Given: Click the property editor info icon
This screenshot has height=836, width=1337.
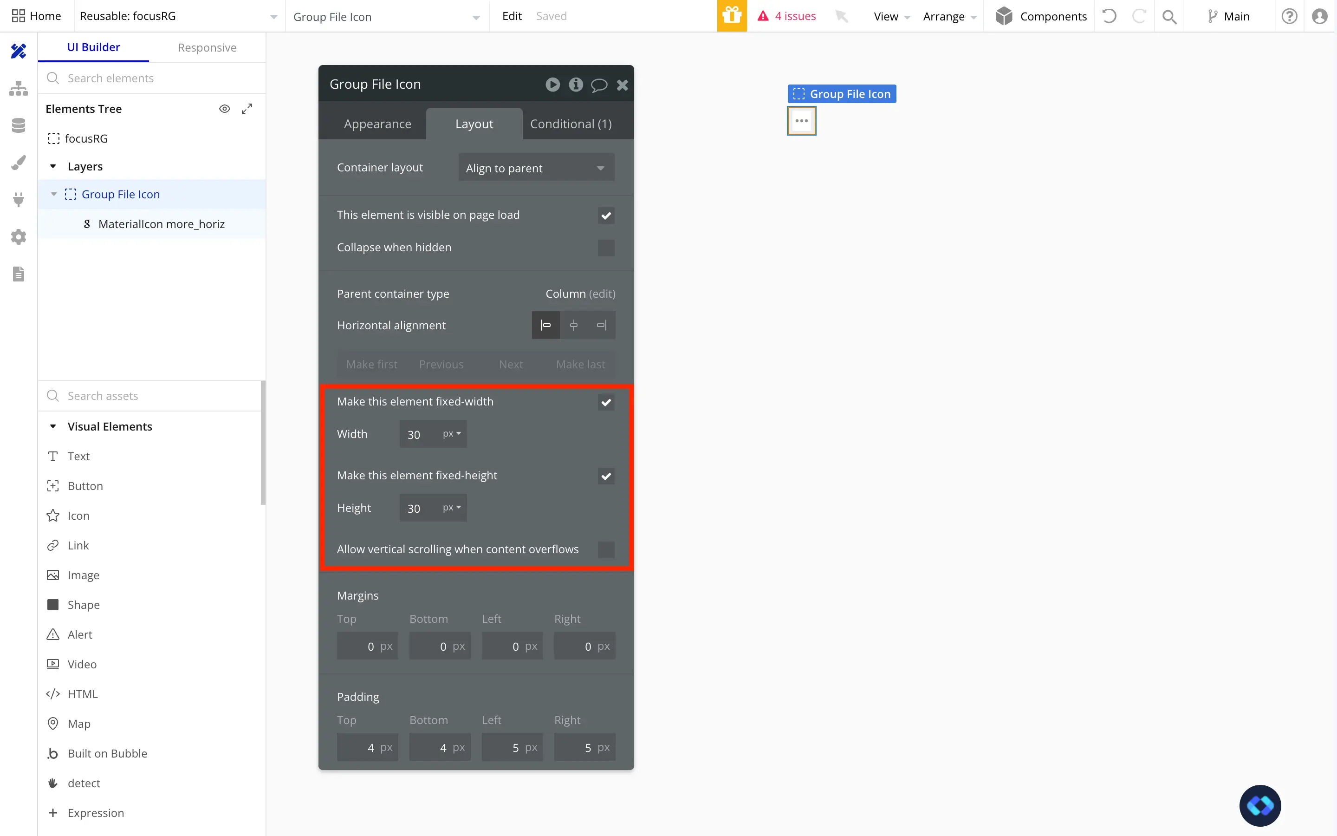Looking at the screenshot, I should pos(576,84).
